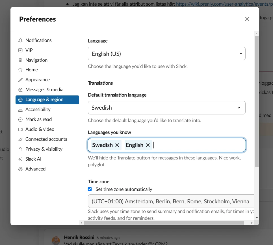The image size is (273, 245).
Task: Go to Navigation preferences
Action: [x=47, y=60]
